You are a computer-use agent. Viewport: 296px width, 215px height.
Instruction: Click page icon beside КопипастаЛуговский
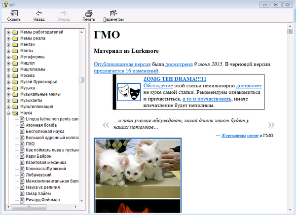pyautogui.click(x=22, y=169)
